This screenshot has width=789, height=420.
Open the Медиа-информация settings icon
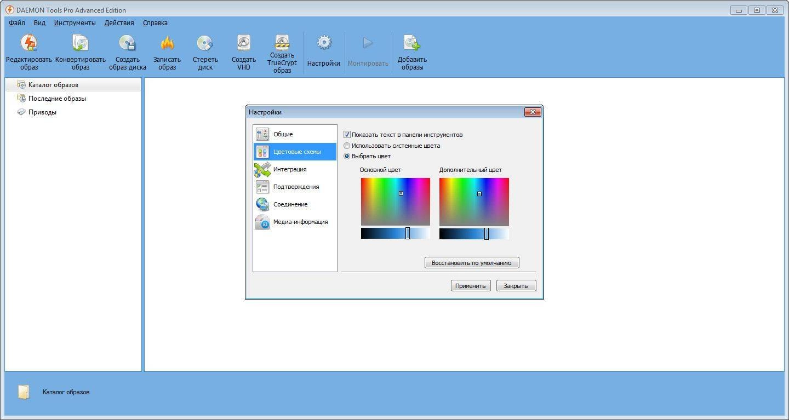[262, 222]
